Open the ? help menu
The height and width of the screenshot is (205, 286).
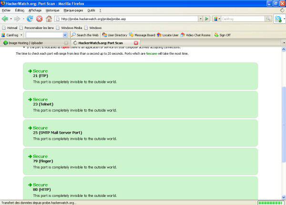pos(100,10)
